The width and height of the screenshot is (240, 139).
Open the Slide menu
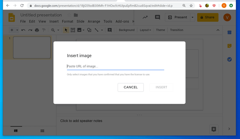coord(80,21)
